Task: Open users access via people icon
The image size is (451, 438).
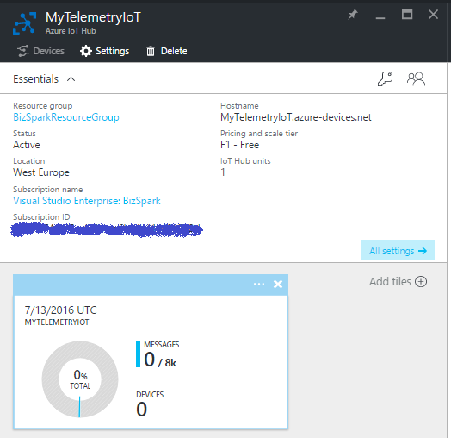Action: (416, 78)
